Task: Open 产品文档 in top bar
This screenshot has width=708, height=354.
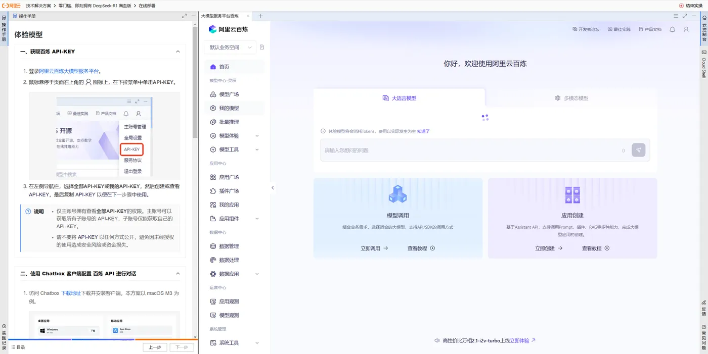Action: (x=650, y=29)
